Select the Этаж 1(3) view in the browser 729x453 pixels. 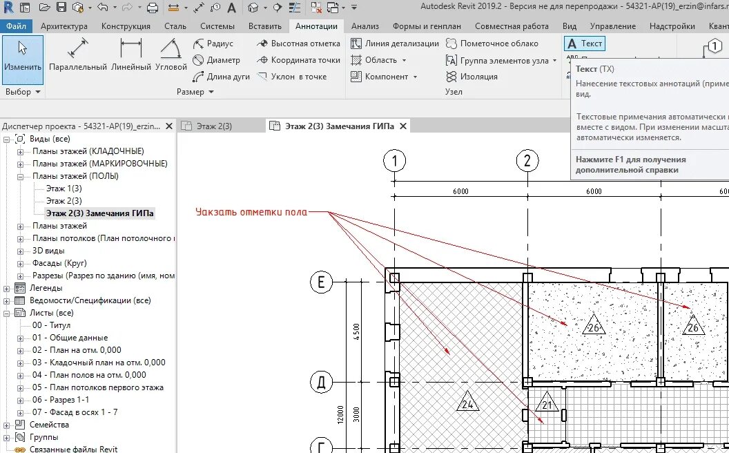(x=64, y=189)
